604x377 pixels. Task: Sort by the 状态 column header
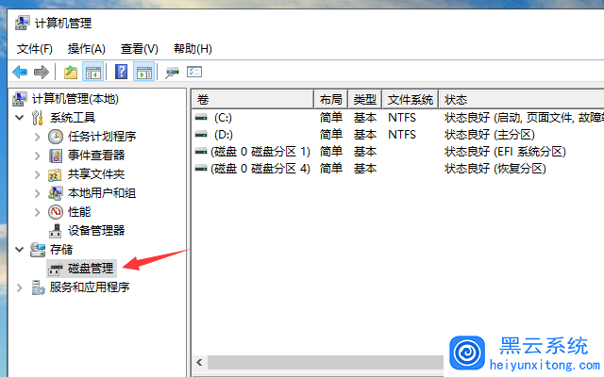[x=522, y=100]
